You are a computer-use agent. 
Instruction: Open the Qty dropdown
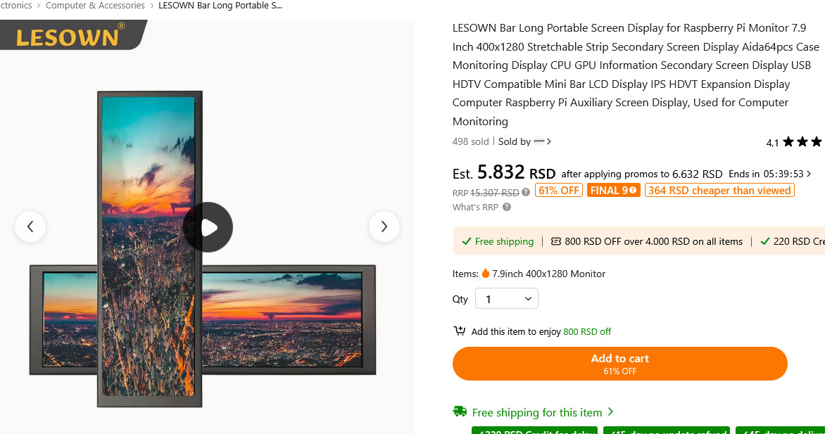point(507,299)
